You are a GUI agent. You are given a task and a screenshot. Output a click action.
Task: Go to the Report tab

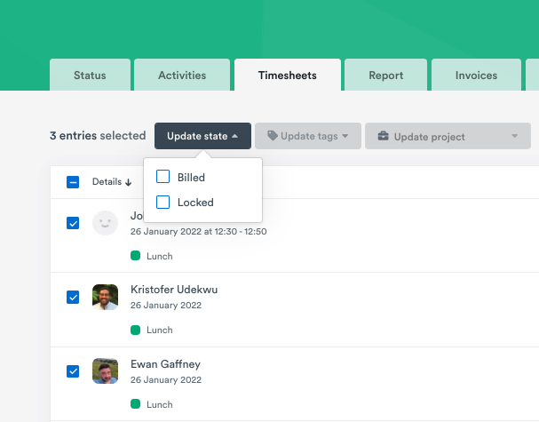(x=386, y=76)
